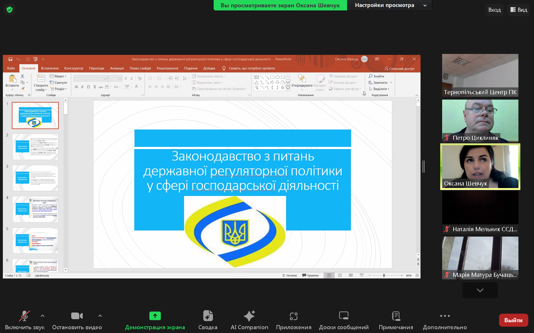Open the font size combo box
This screenshot has width=534, height=333.
tap(115, 78)
